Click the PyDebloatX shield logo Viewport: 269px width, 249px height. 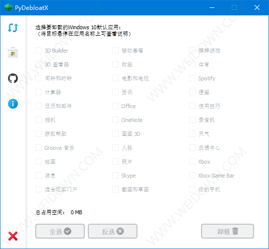[8, 7]
